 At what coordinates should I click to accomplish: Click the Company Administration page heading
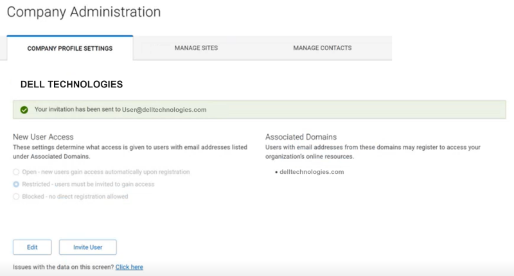(x=84, y=12)
